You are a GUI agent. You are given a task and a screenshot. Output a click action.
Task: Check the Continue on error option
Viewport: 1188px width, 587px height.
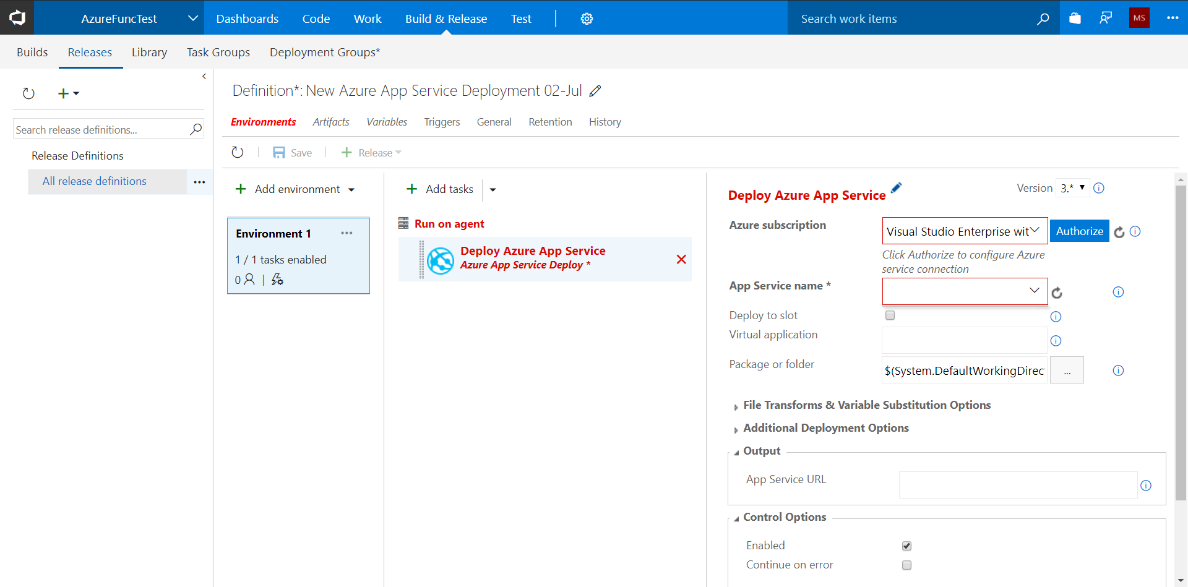(x=906, y=565)
